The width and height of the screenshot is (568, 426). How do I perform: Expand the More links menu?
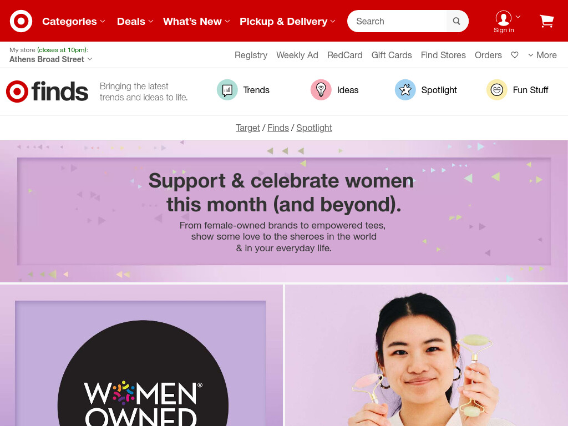tap(542, 55)
